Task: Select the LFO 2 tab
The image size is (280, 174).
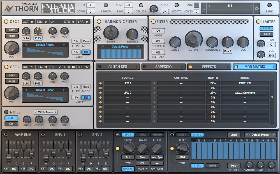Action: coord(142,135)
